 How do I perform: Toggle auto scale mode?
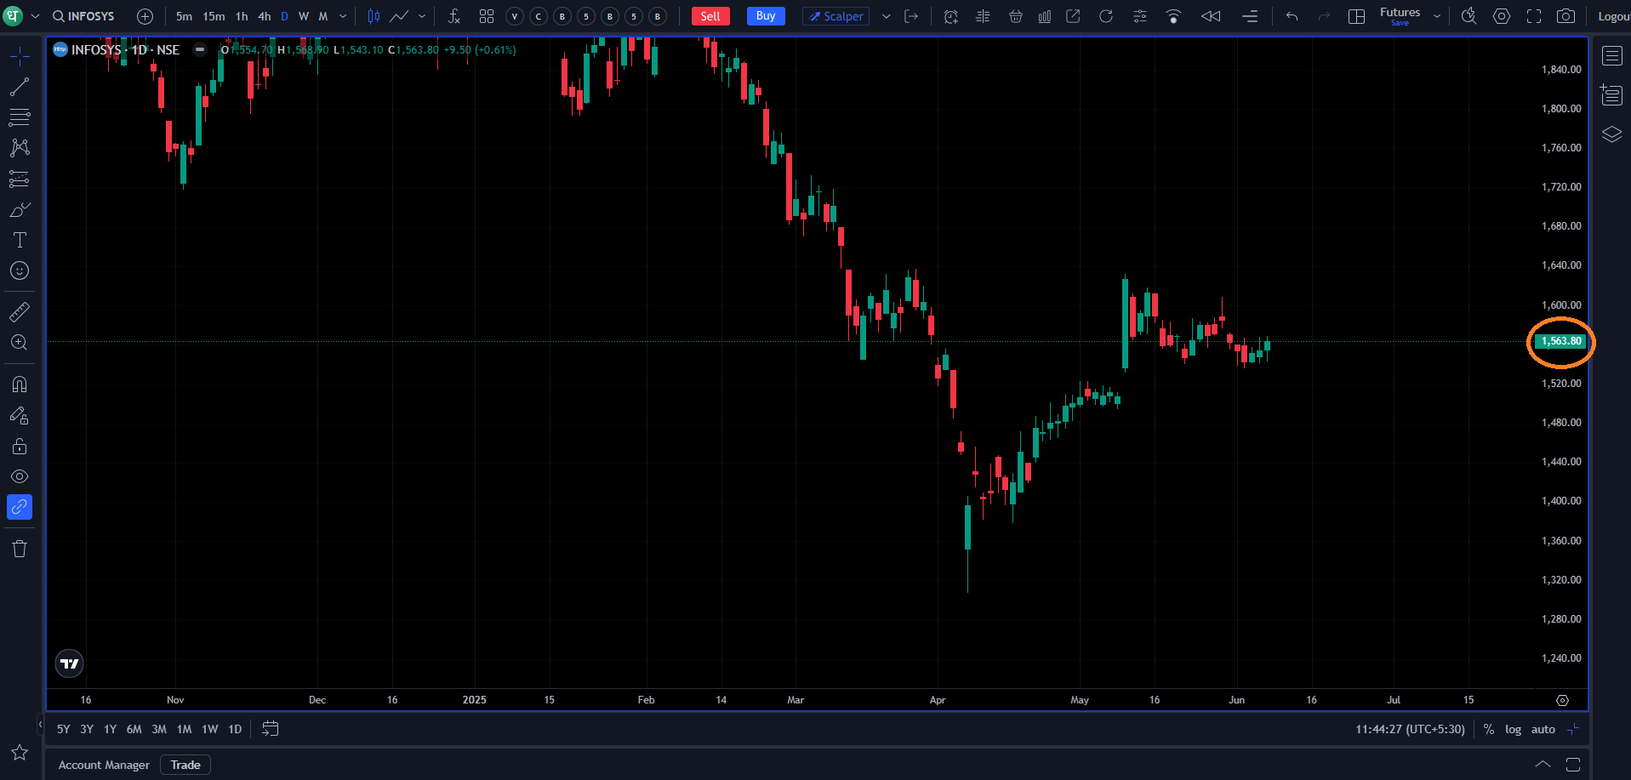click(1543, 729)
